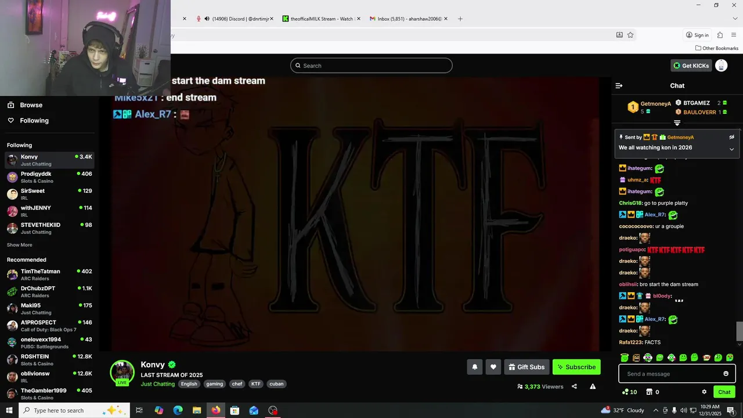Open the user profile avatar menu
The height and width of the screenshot is (418, 743).
pos(721,66)
